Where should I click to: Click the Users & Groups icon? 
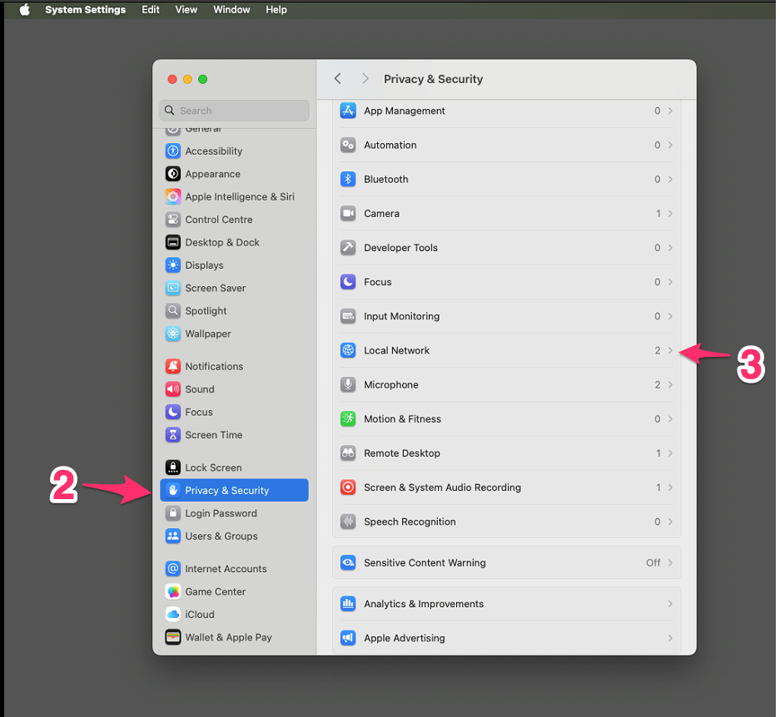coord(172,536)
